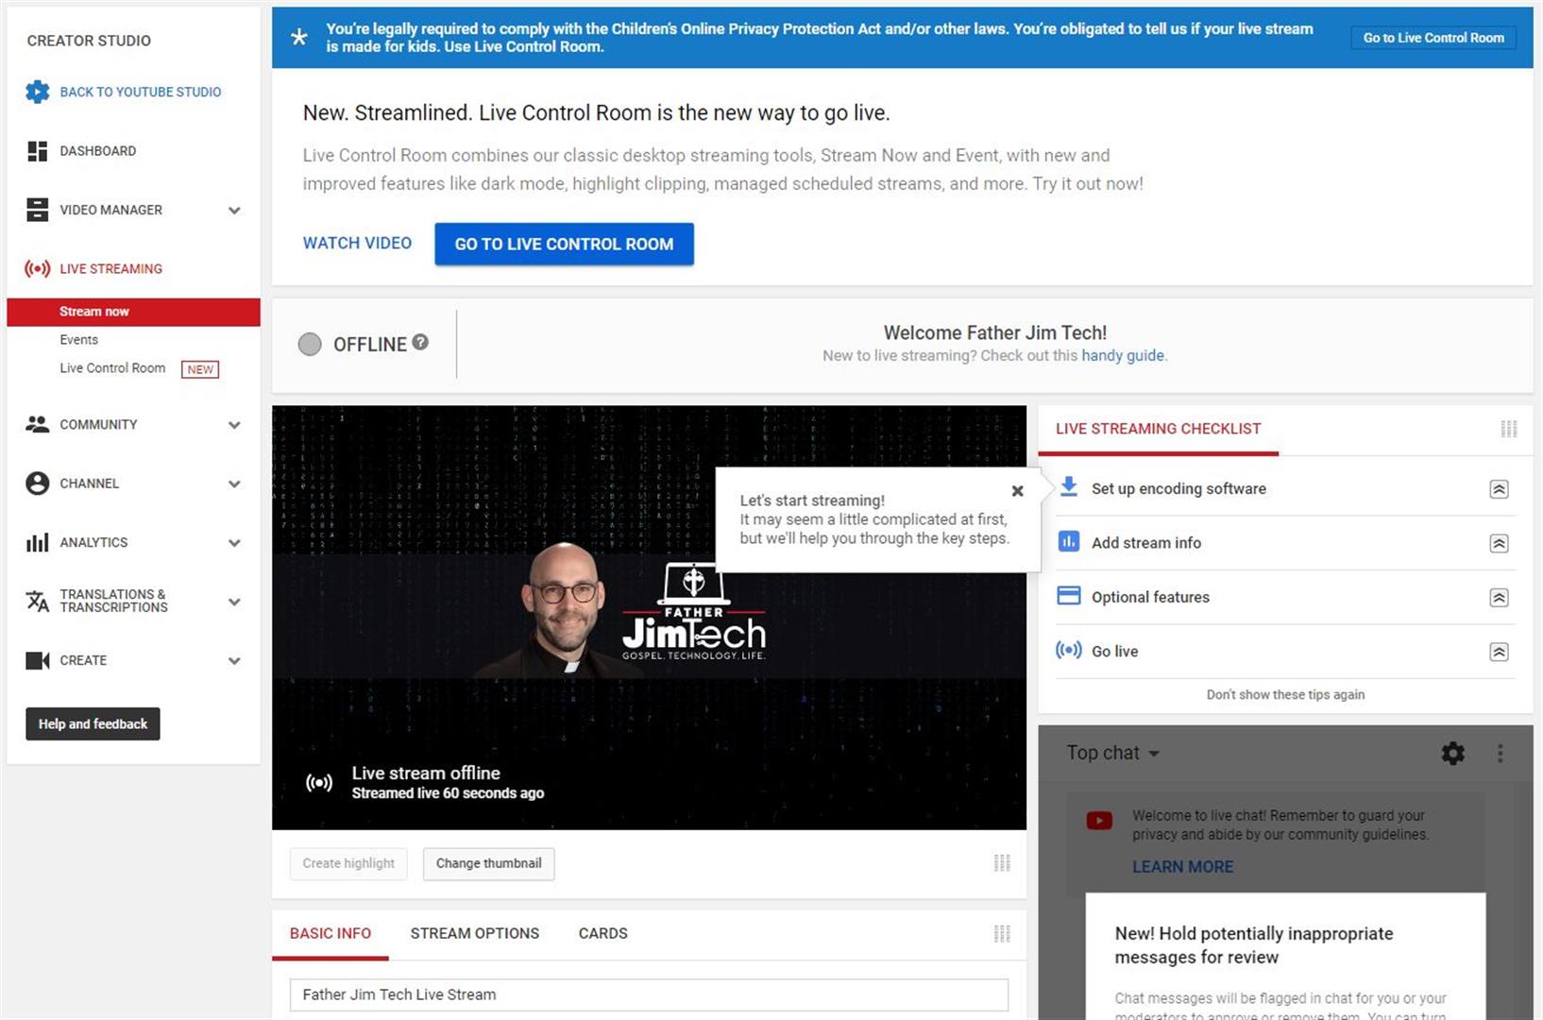Click the stream title input field
1543x1020 pixels.
pos(649,994)
